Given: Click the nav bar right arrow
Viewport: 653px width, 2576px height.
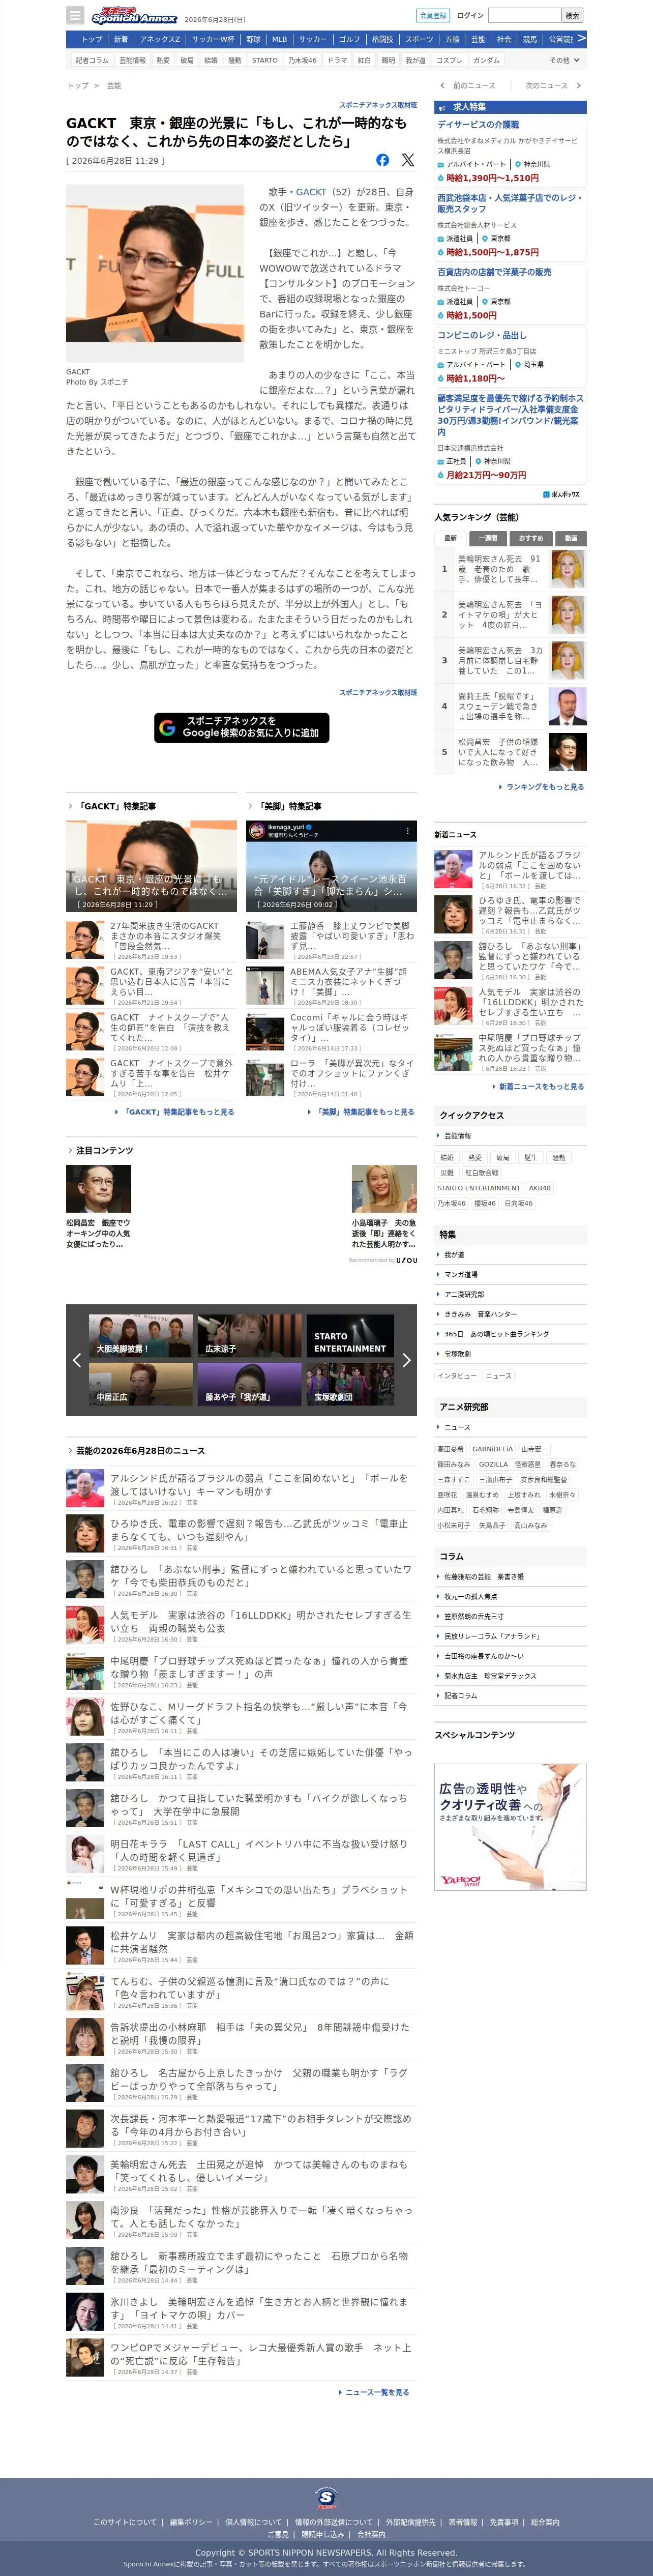Looking at the screenshot, I should tap(581, 38).
